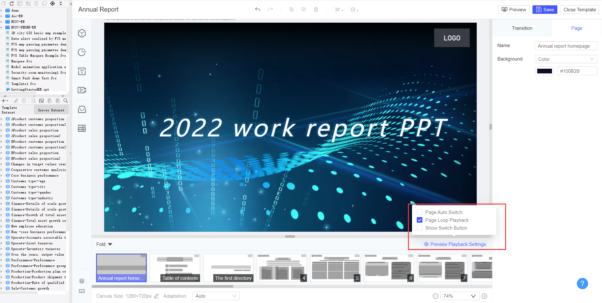The width and height of the screenshot is (602, 303).
Task: Click the Preview Playback Settings link
Action: click(x=455, y=244)
